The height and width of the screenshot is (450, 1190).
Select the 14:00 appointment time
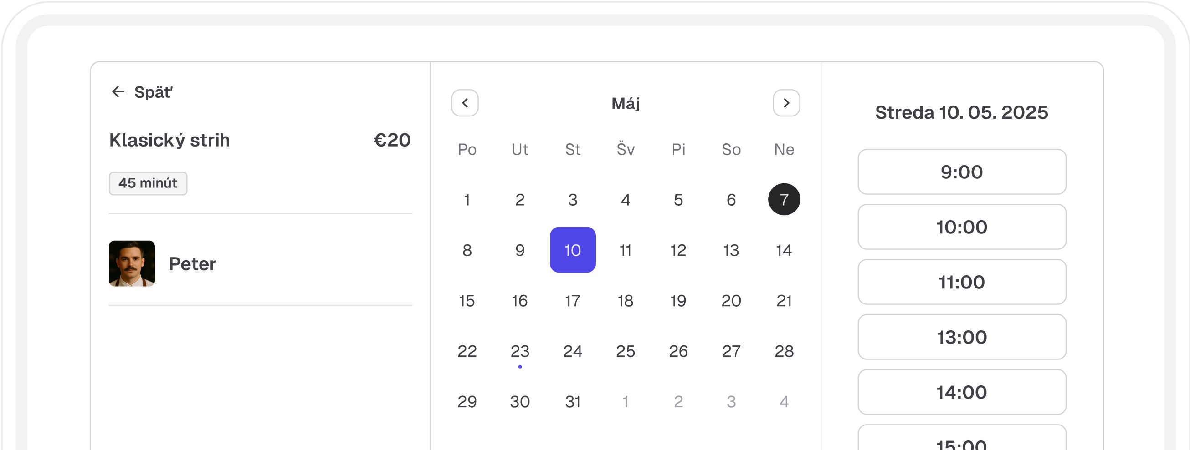962,392
